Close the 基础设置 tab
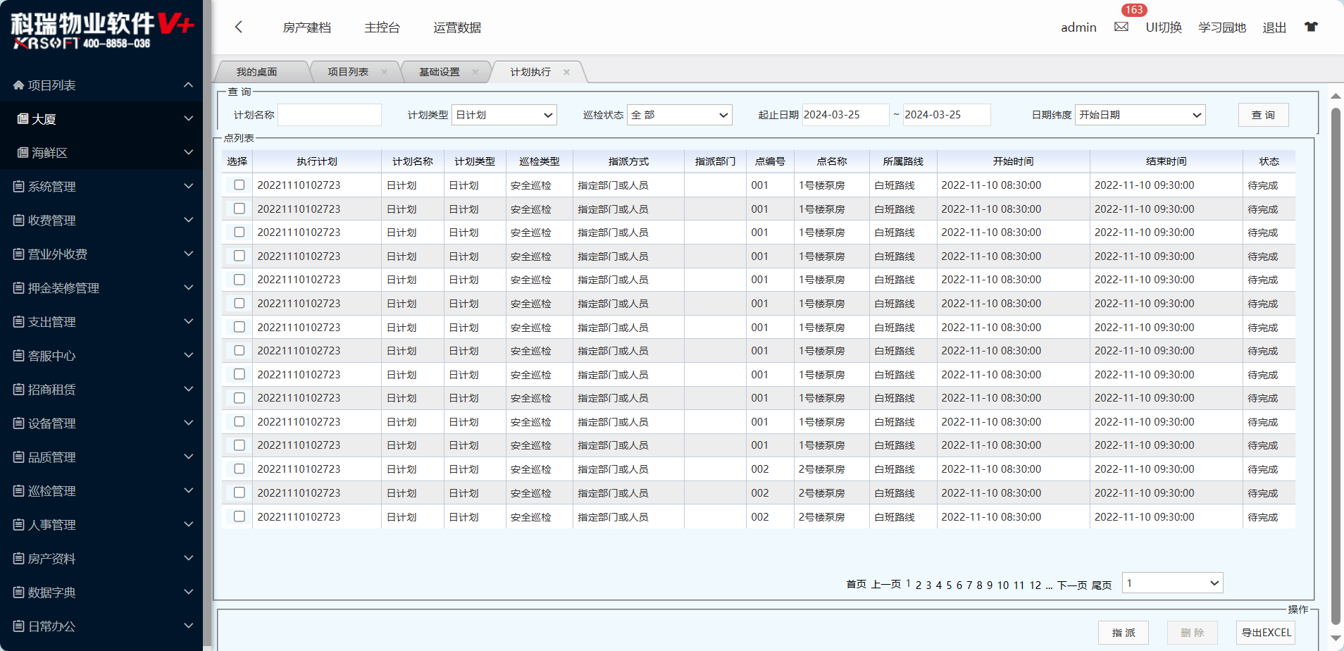Screen dimensions: 1344x651 click(475, 72)
